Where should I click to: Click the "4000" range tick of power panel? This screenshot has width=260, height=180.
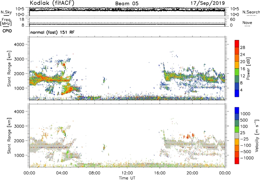[19, 45]
